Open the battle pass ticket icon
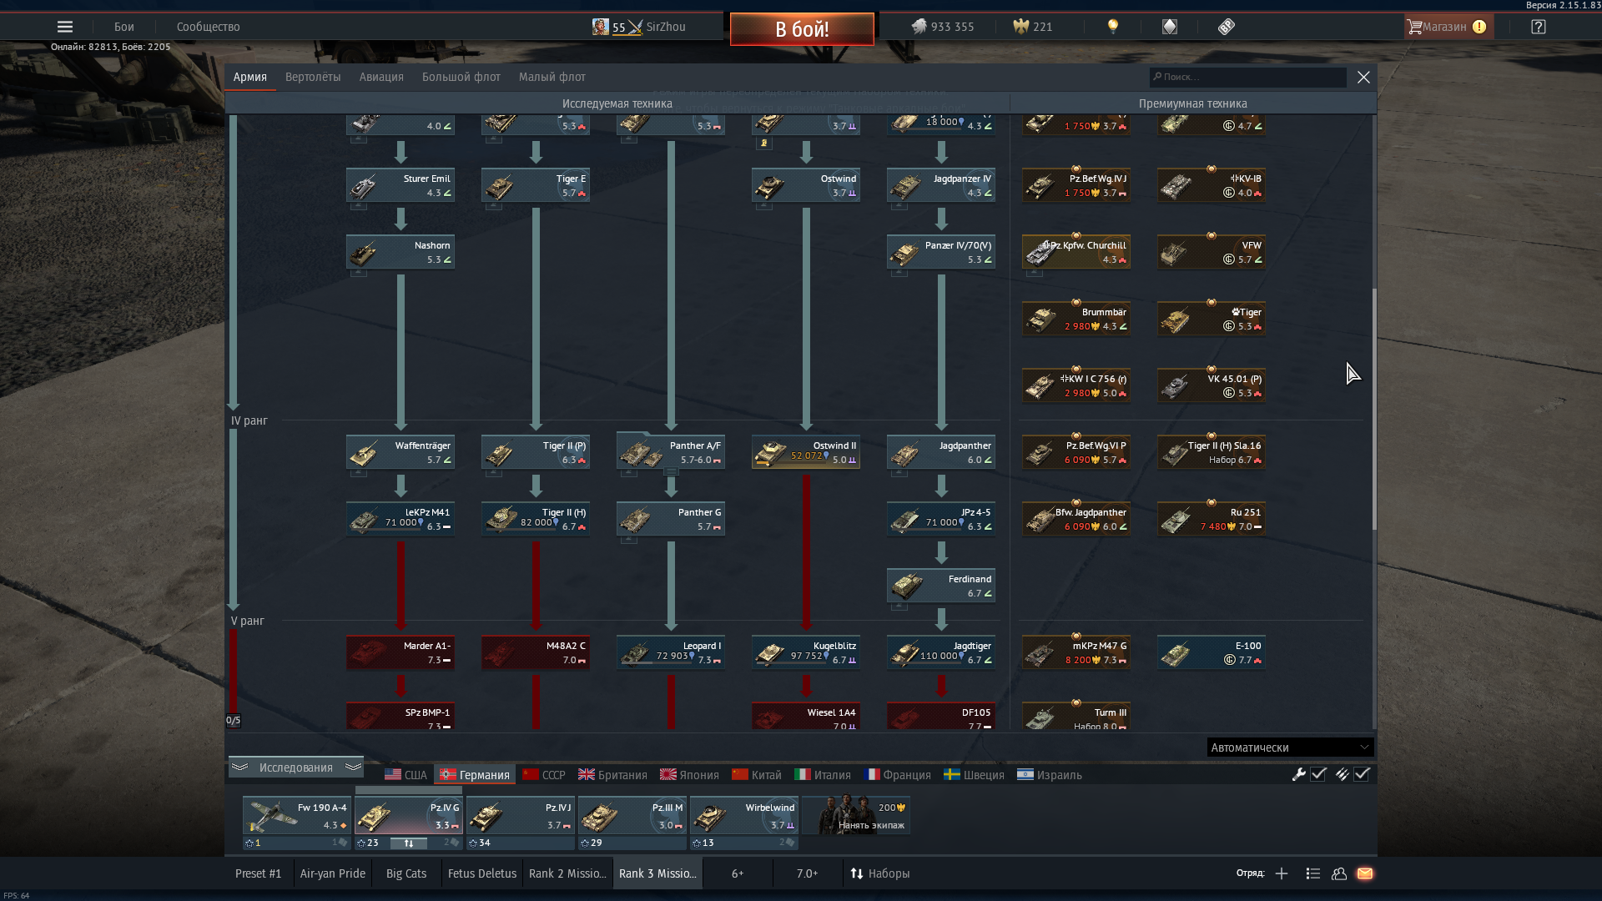Viewport: 1602px width, 901px height. [1226, 27]
